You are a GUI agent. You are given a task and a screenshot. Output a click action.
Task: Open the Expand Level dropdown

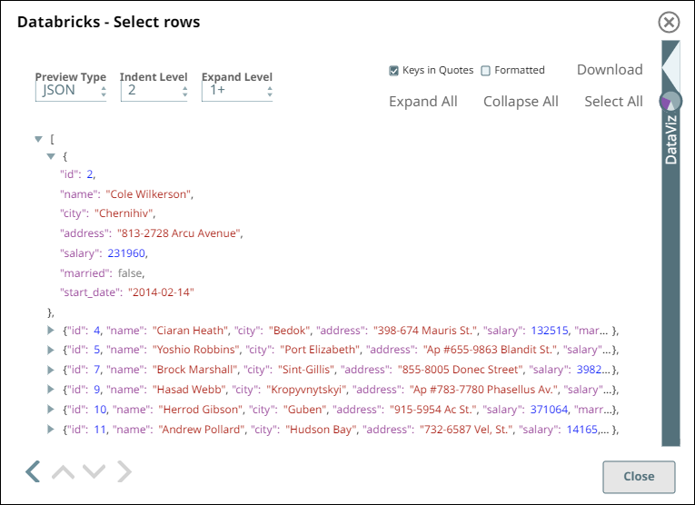click(x=236, y=91)
